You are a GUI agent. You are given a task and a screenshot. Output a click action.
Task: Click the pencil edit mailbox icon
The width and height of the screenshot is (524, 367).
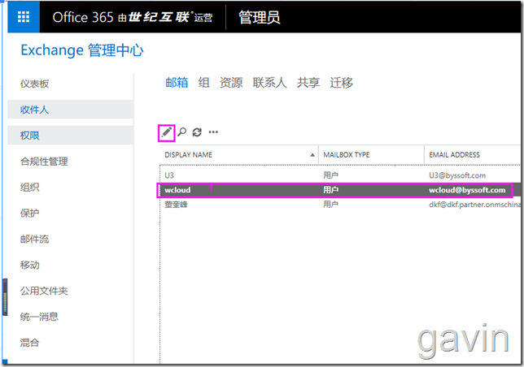[x=167, y=132]
